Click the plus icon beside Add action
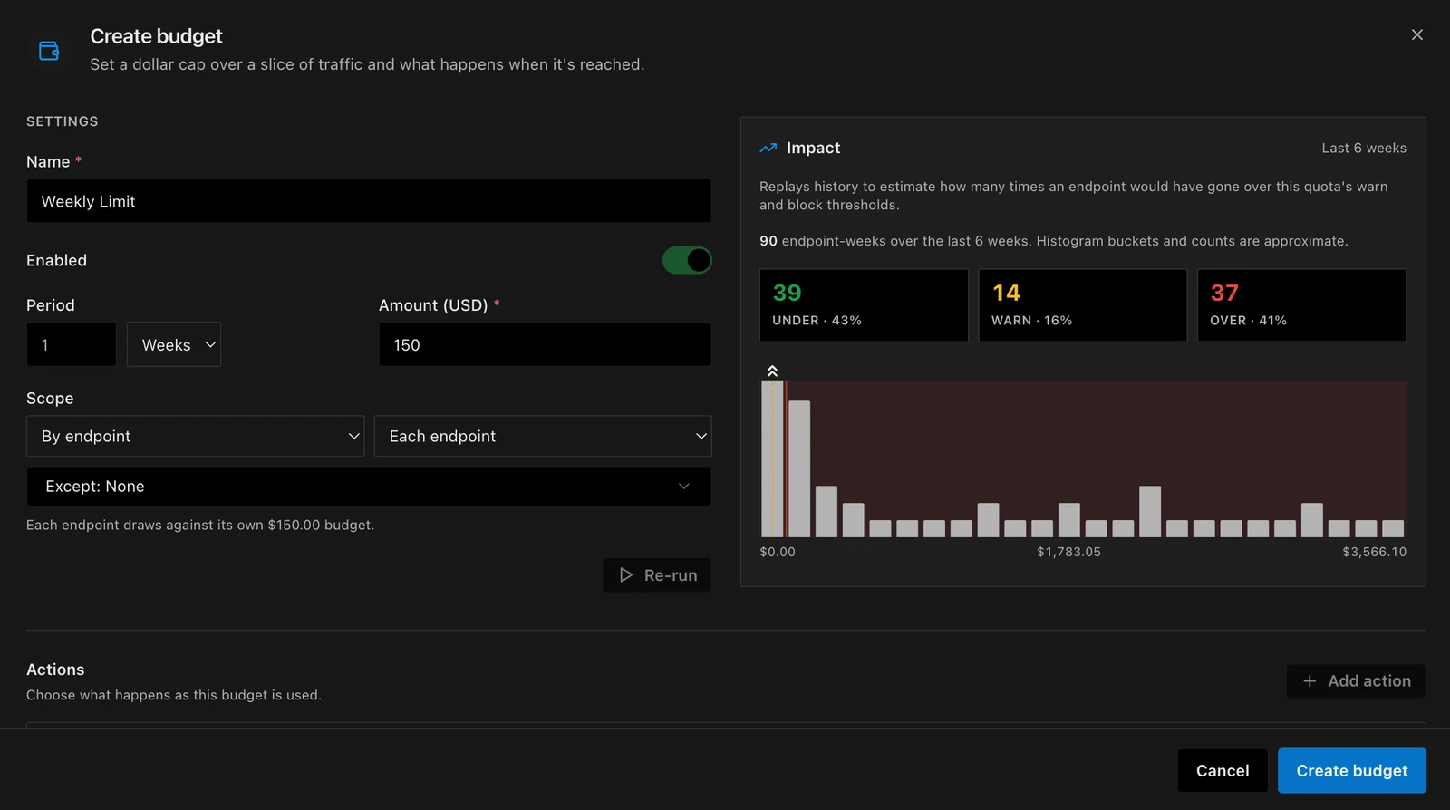 pos(1310,681)
